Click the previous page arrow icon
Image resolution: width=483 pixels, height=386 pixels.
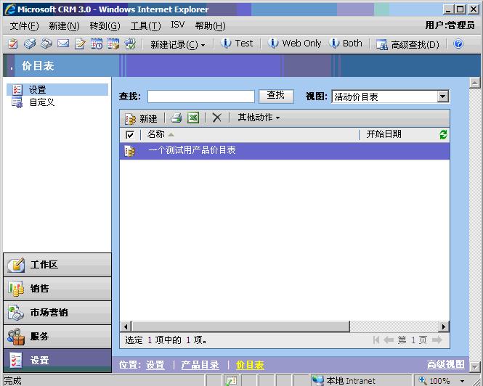(389, 340)
